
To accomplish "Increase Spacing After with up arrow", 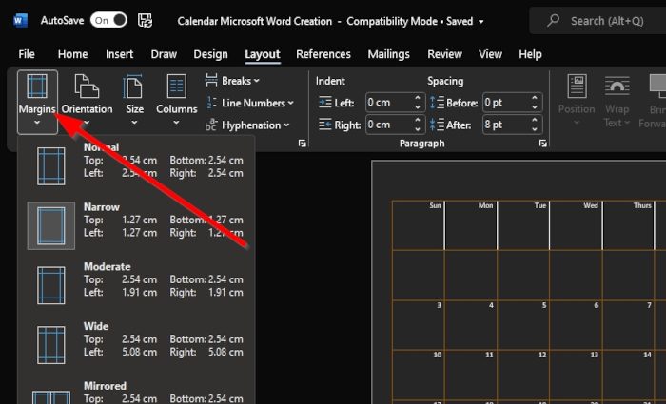I will pos(535,120).
